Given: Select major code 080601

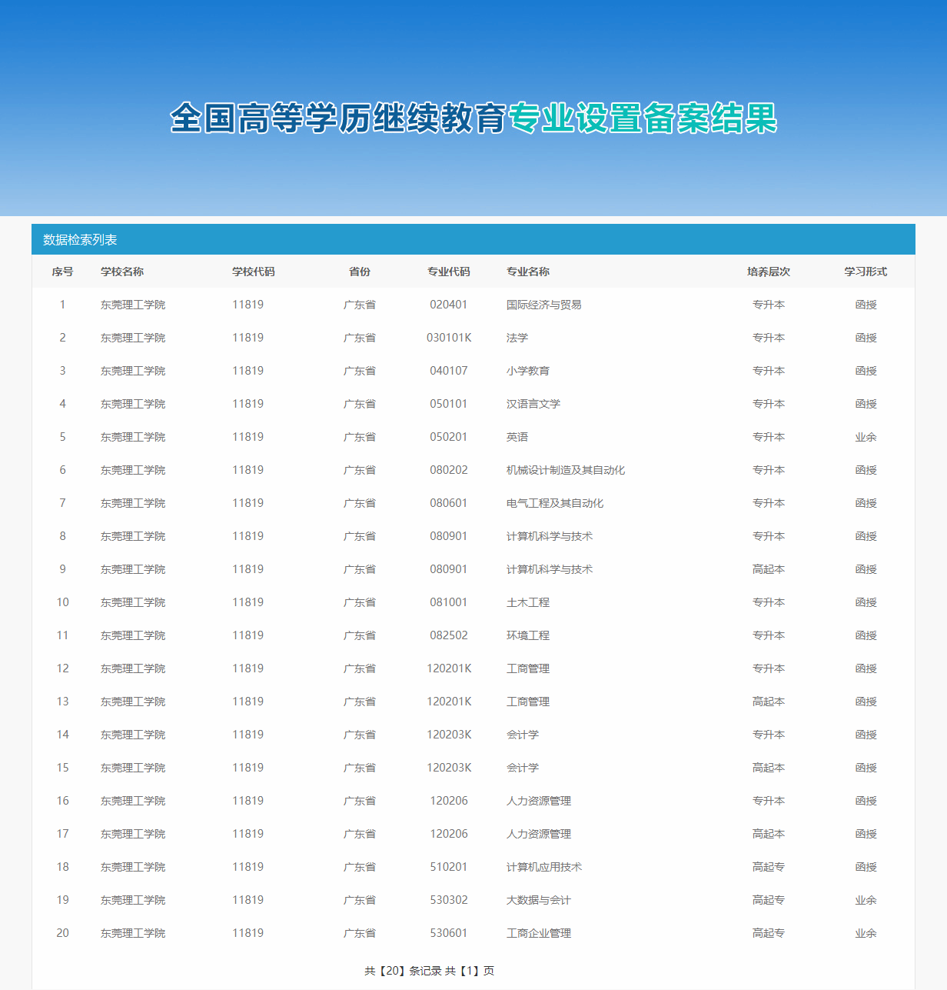Looking at the screenshot, I should pyautogui.click(x=449, y=503).
